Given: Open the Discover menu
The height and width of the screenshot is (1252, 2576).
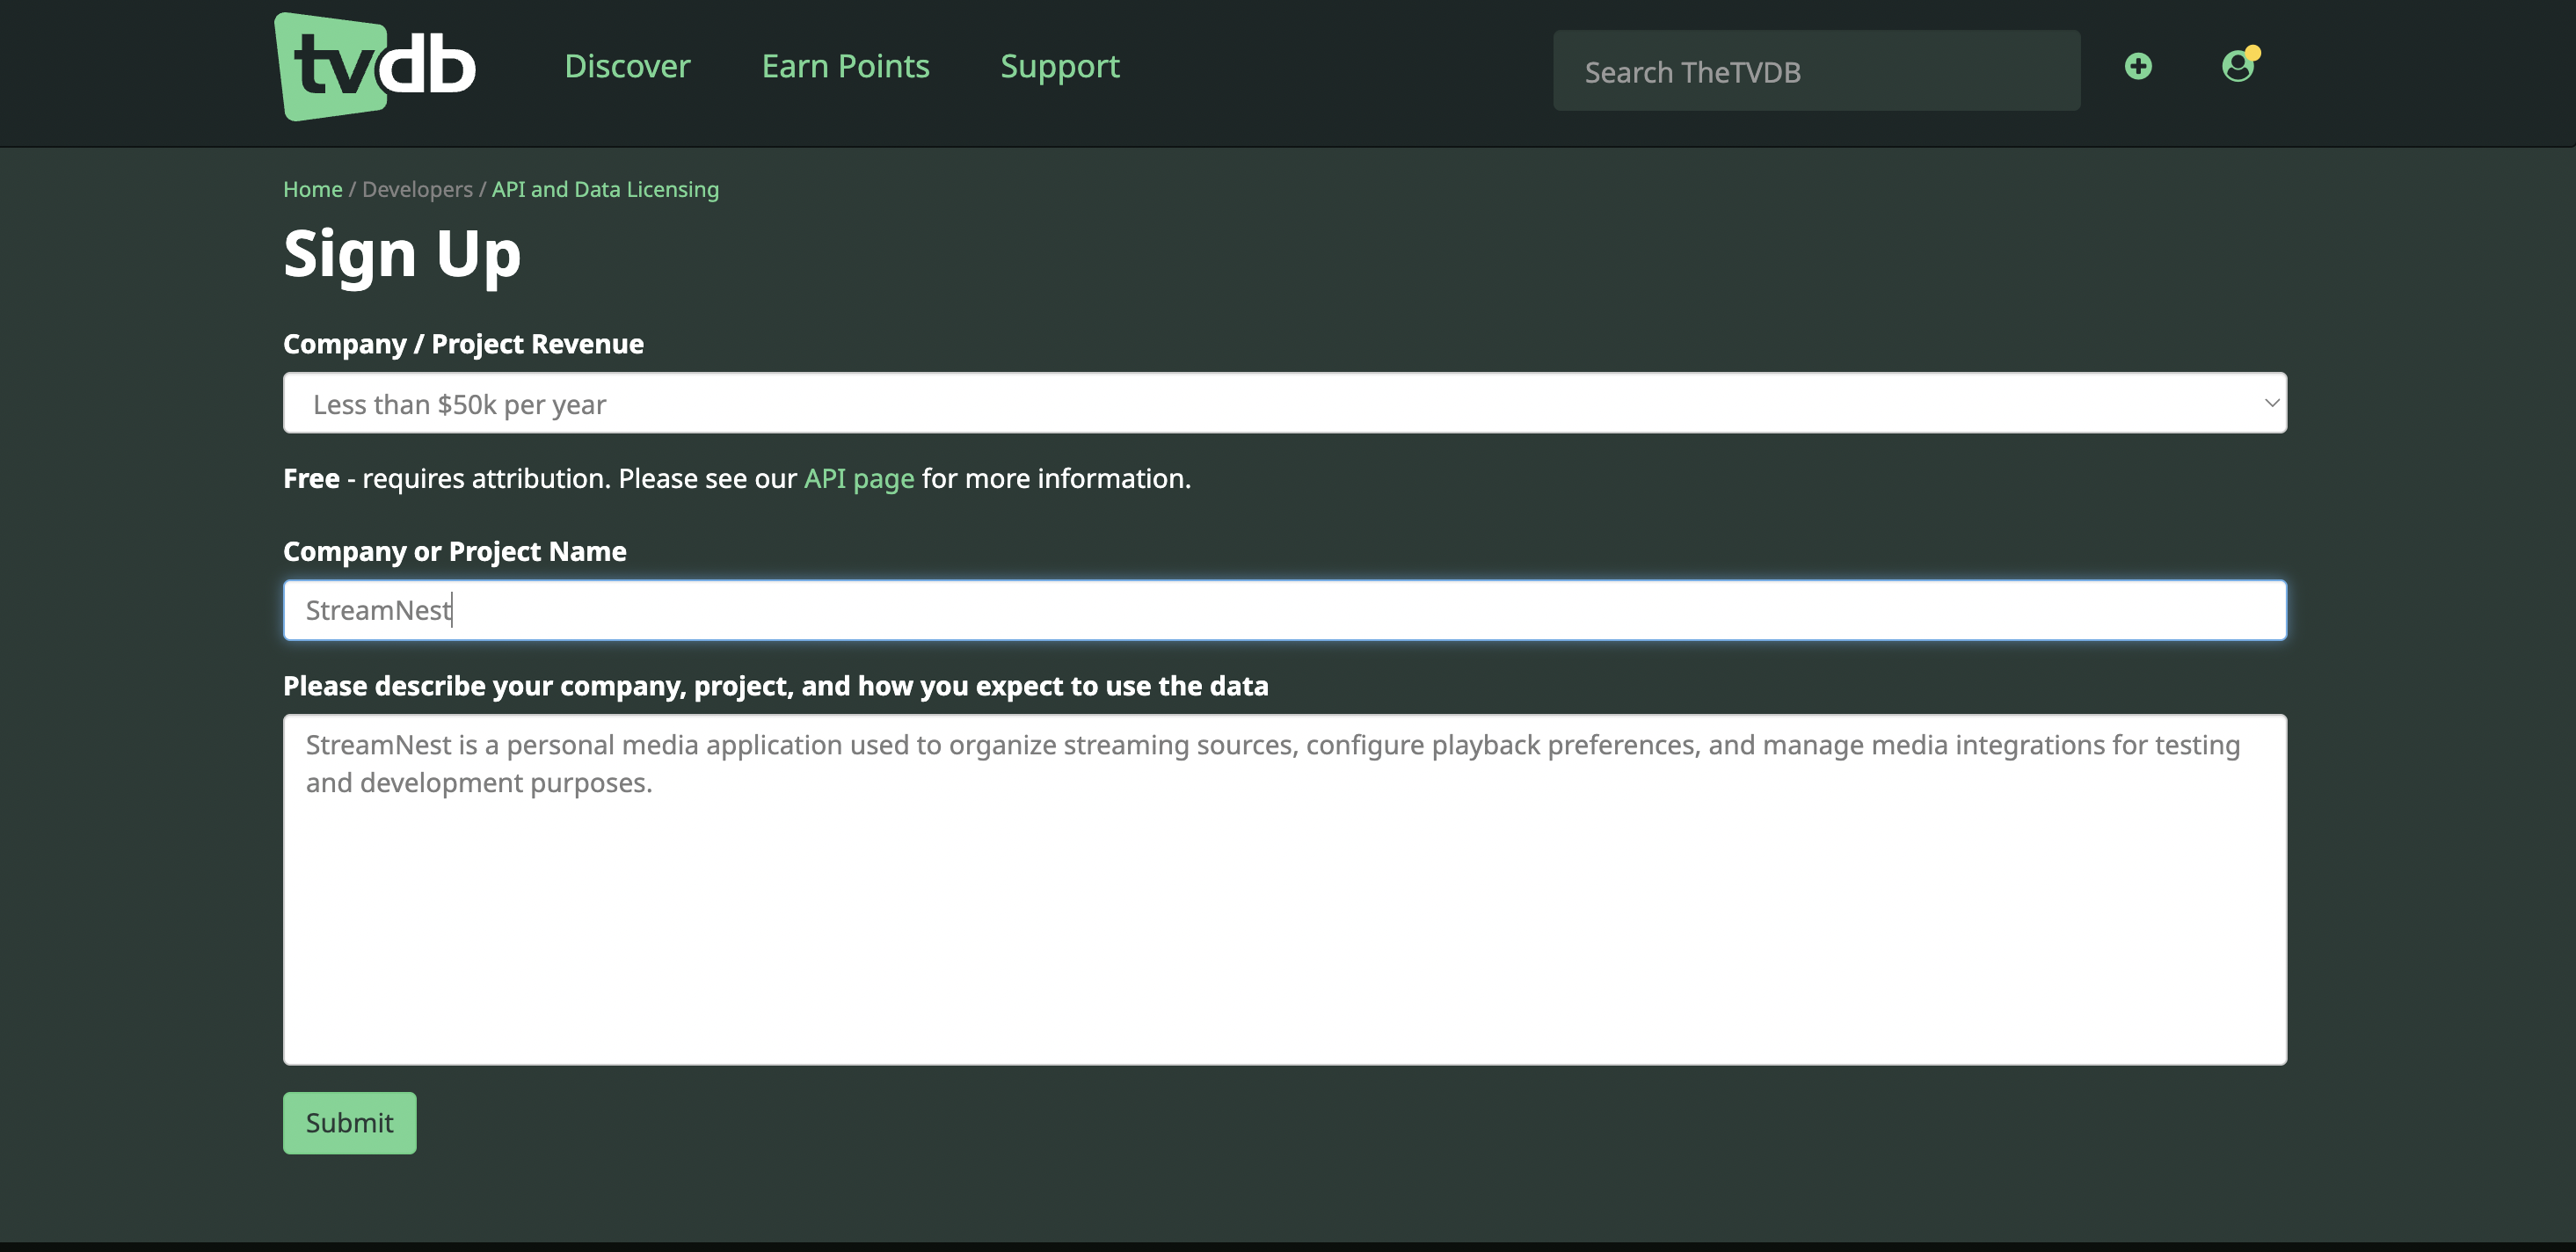Looking at the screenshot, I should point(627,67).
